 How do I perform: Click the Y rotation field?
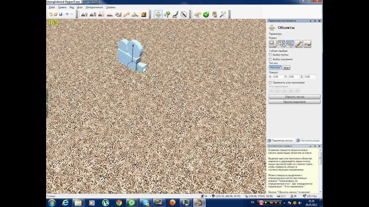click(293, 77)
